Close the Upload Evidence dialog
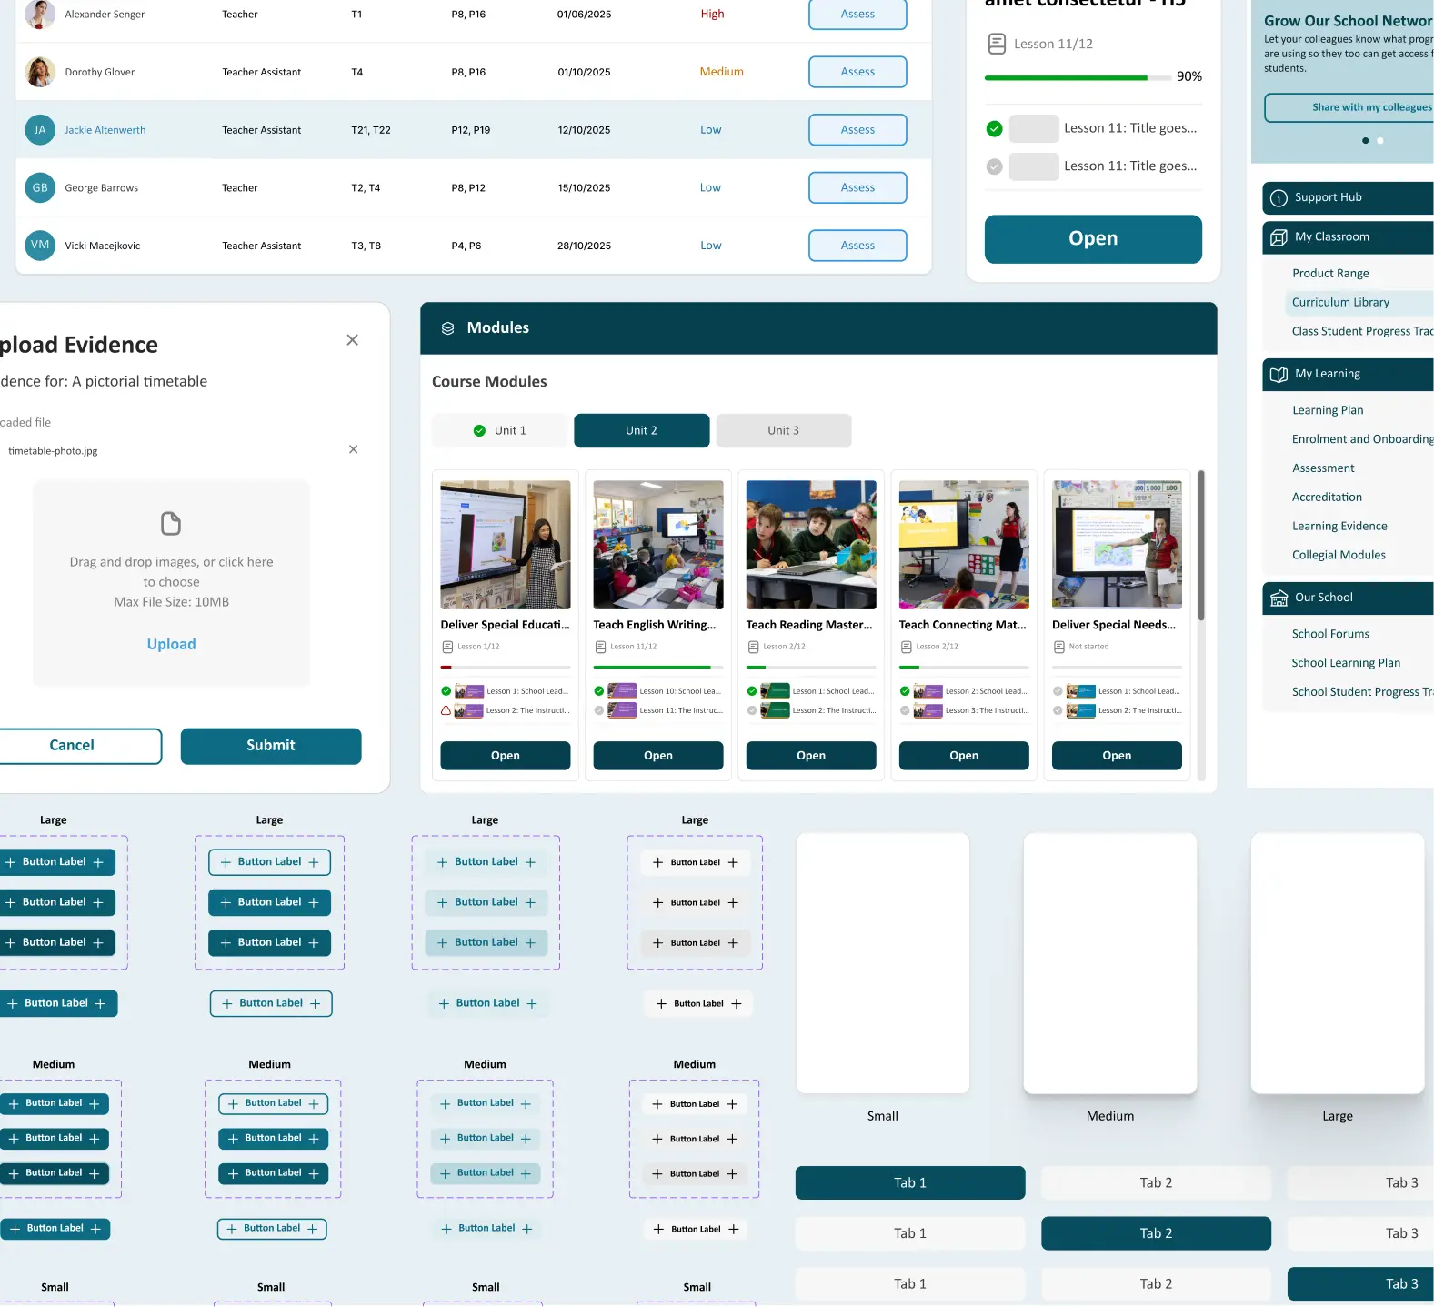This screenshot has height=1307, width=1434. pos(353,340)
